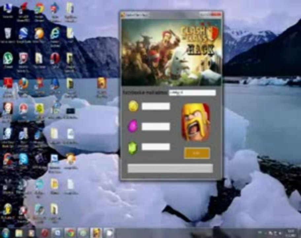This screenshot has width=301, height=238.
Task: Open File Explorer from the taskbar
Action: 19,233
